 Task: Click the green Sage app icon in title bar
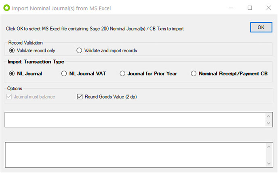point(6,8)
